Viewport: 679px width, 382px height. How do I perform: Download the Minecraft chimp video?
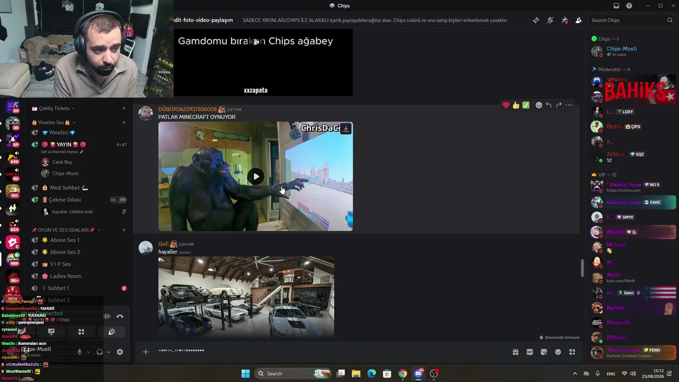(x=346, y=128)
